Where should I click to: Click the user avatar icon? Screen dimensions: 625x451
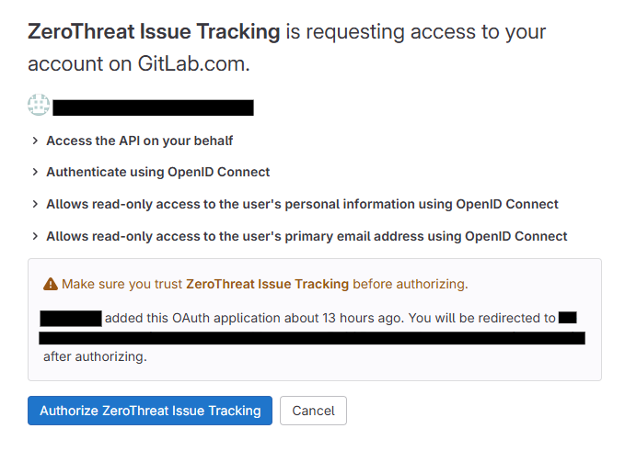38,107
